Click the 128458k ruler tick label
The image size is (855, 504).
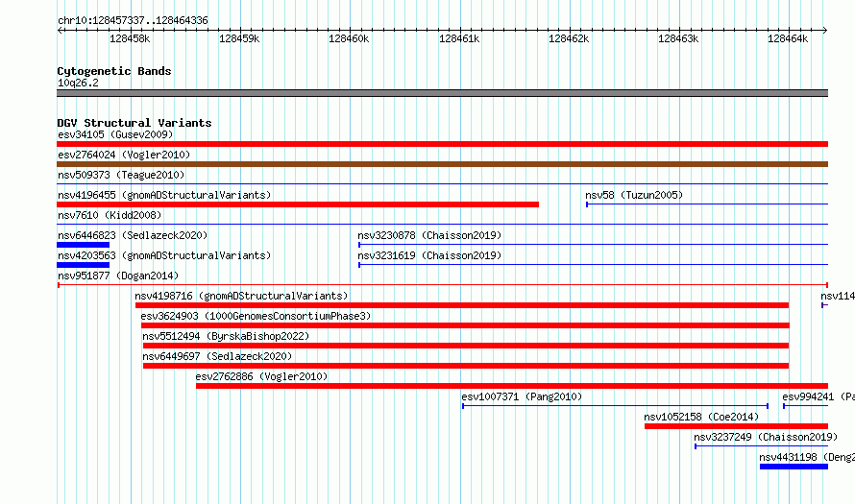(130, 38)
